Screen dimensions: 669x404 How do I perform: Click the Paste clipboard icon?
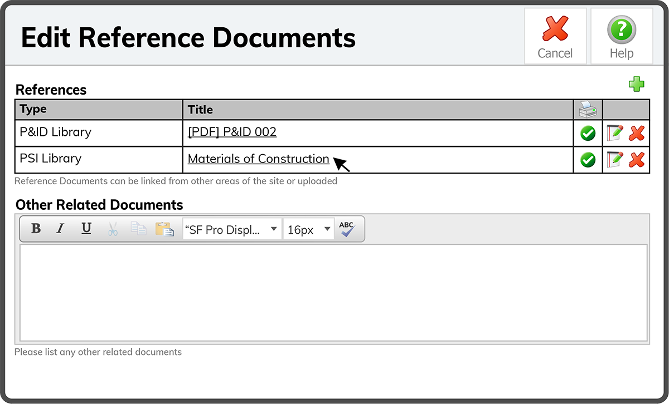click(164, 229)
